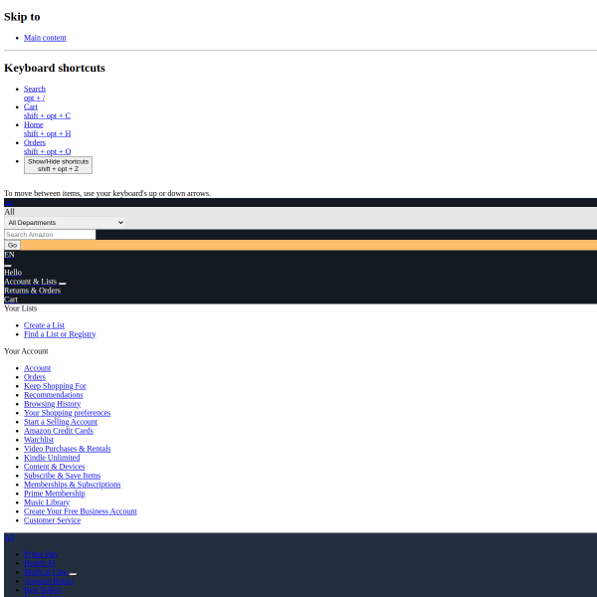Viewport: 597px width, 597px height.
Task: Expand the All Departments dropdown
Action: coord(65,222)
